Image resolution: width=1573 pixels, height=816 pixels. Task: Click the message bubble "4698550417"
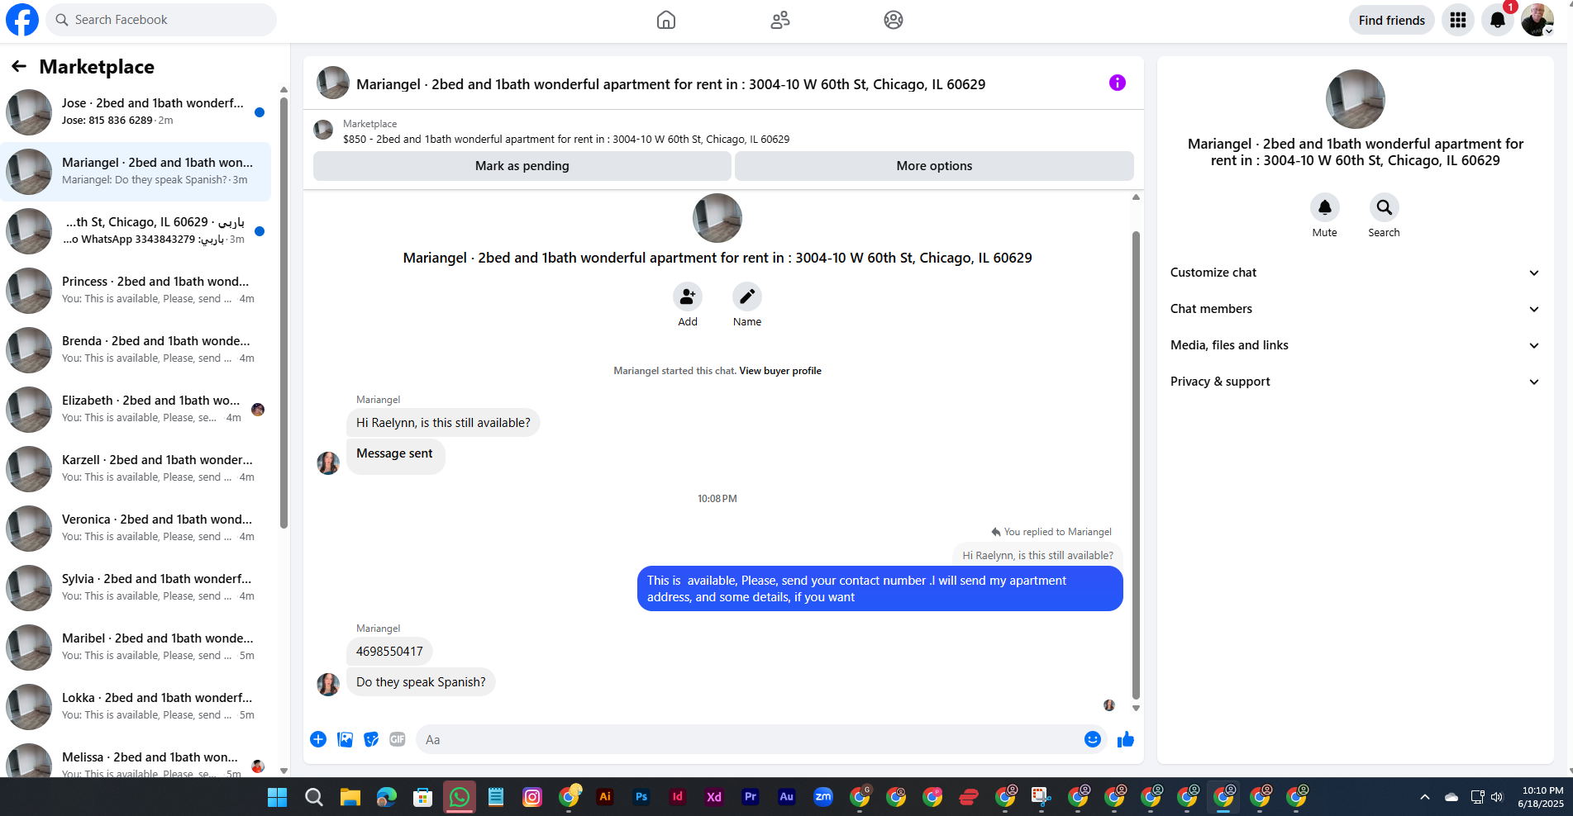pos(389,652)
